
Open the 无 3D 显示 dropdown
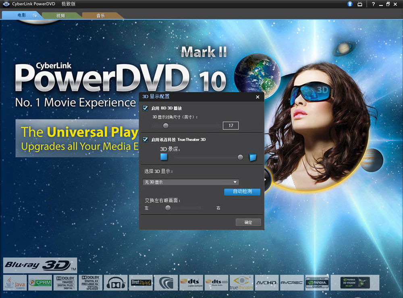pyautogui.click(x=191, y=182)
